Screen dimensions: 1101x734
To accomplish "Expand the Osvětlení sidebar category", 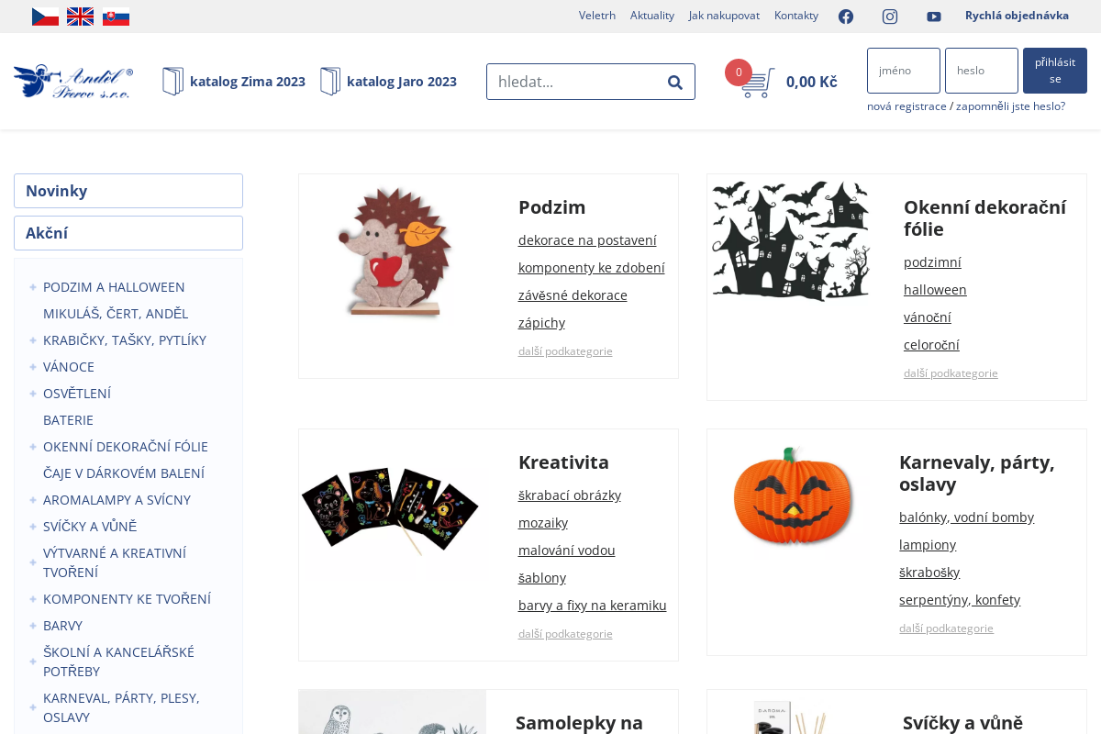I will (x=33, y=394).
